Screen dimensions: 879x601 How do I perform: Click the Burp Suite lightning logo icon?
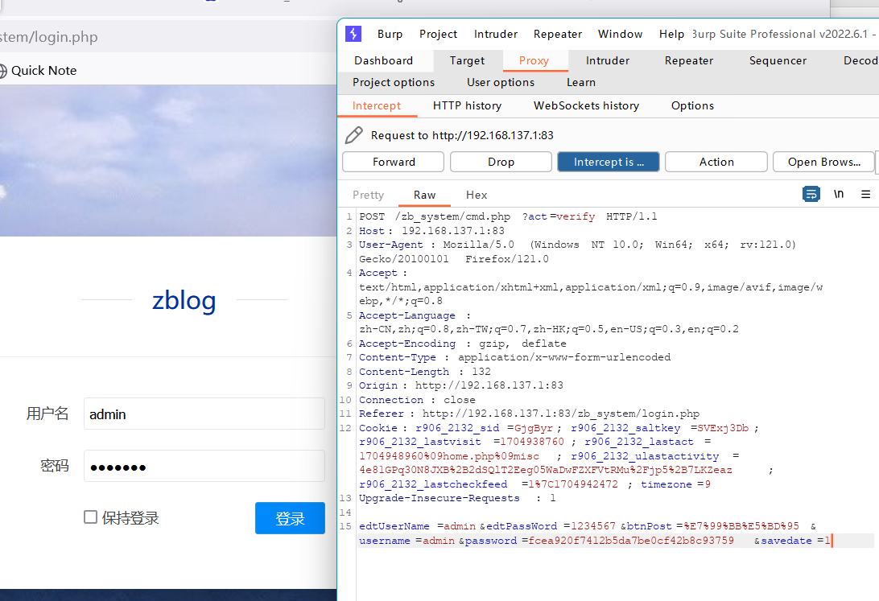pyautogui.click(x=353, y=34)
